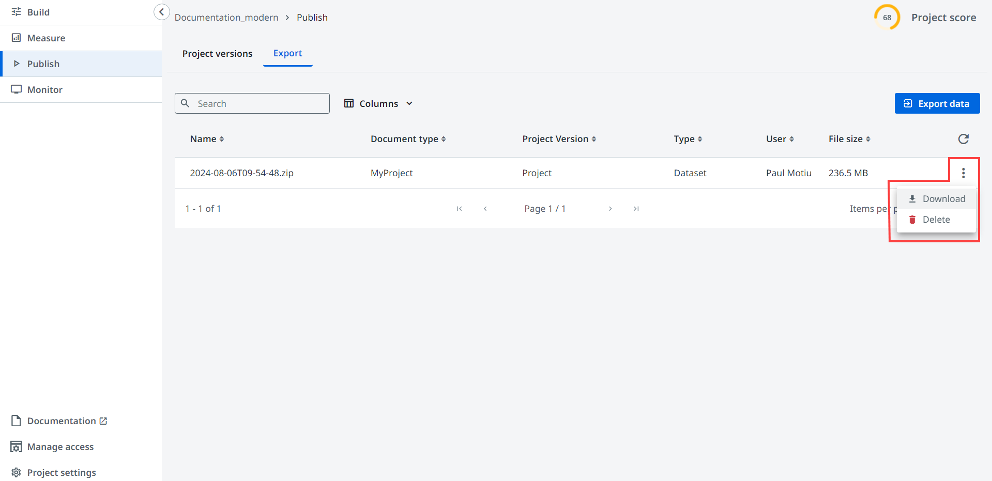Go to the last page arrow
Viewport: 992px width, 481px height.
pyautogui.click(x=636, y=209)
